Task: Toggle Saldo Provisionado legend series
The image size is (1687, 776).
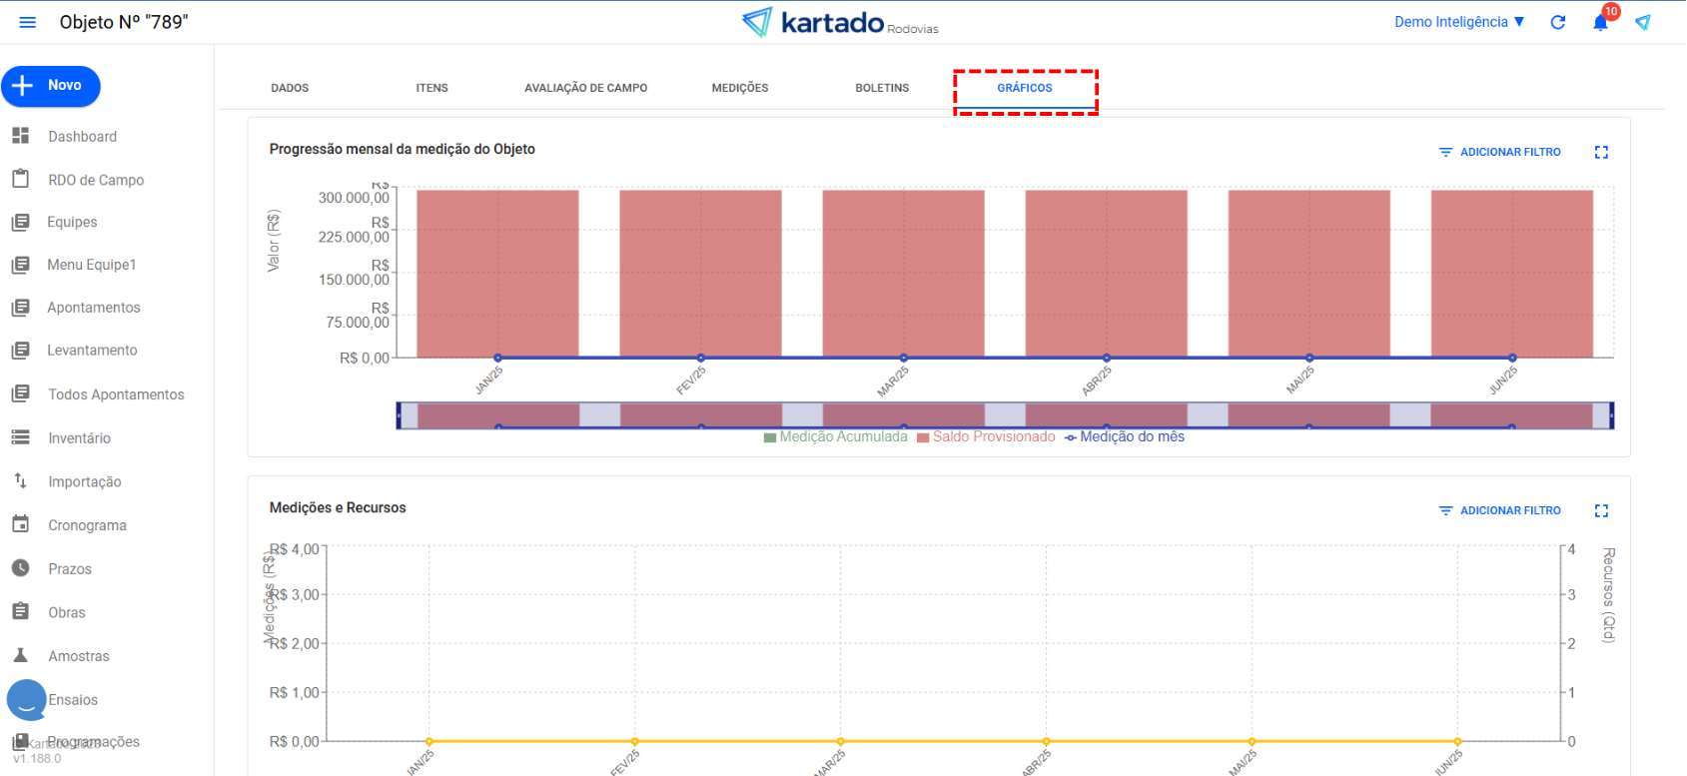Action: 993,436
